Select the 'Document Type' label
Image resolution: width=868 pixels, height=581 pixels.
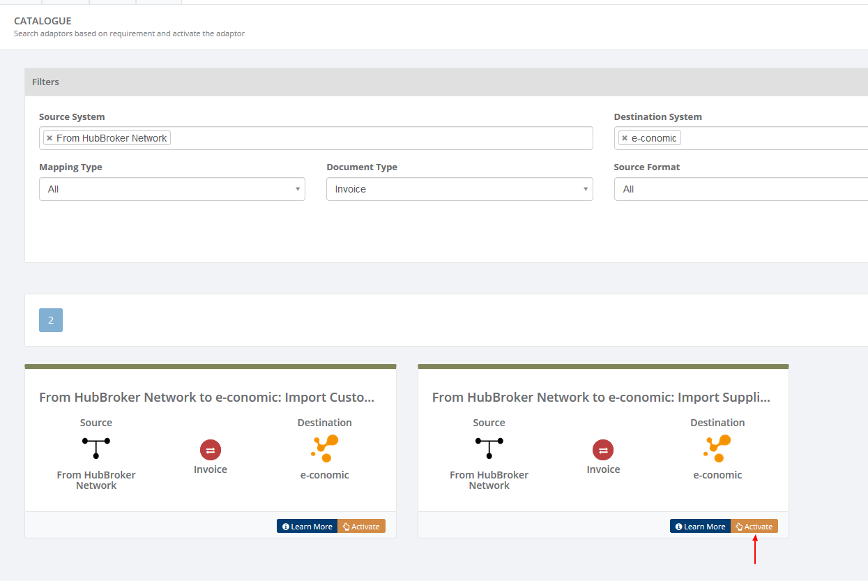click(x=362, y=167)
